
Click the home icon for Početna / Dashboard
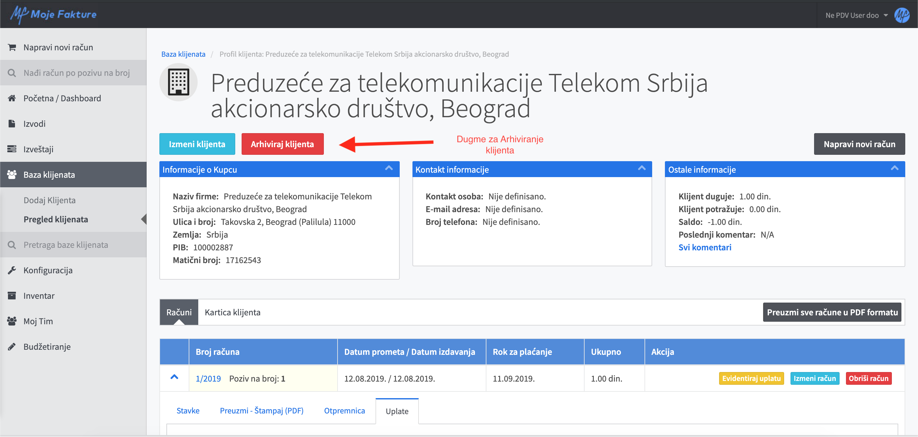coord(12,98)
